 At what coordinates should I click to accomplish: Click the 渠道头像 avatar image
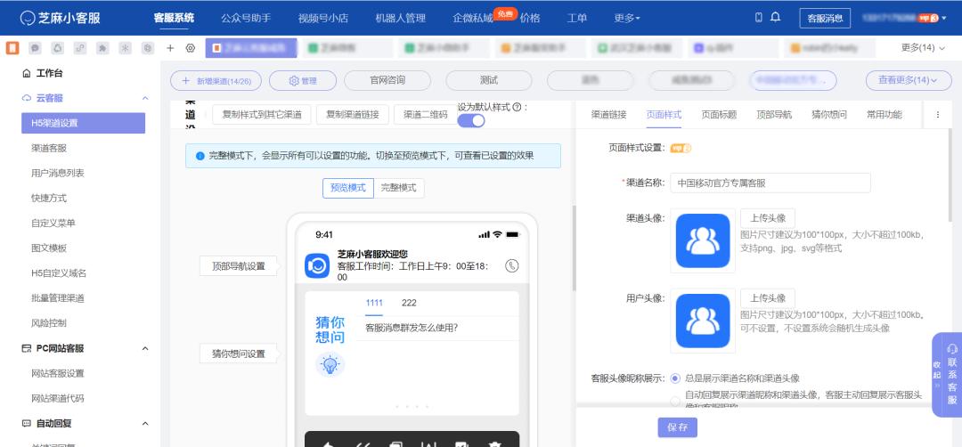click(703, 240)
